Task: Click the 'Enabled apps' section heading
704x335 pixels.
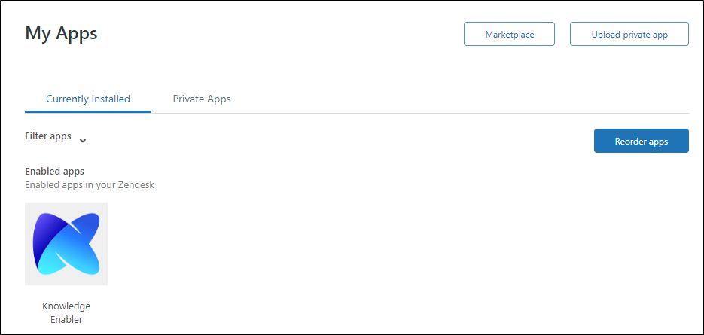Action: pos(55,171)
